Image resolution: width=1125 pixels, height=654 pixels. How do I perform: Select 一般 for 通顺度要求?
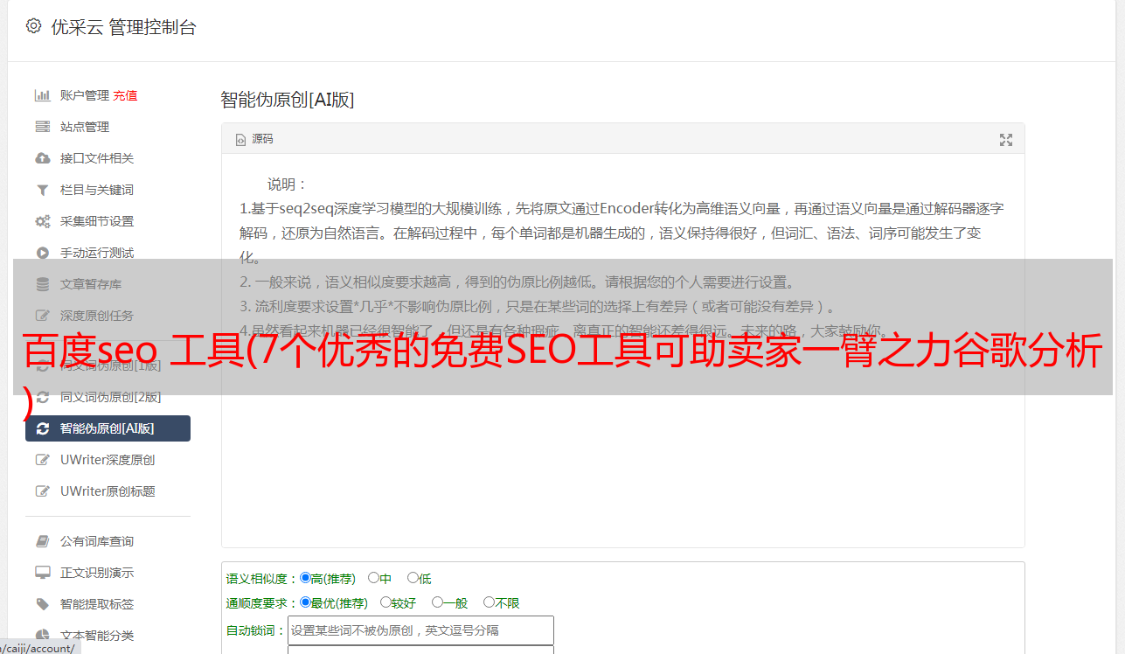click(437, 602)
